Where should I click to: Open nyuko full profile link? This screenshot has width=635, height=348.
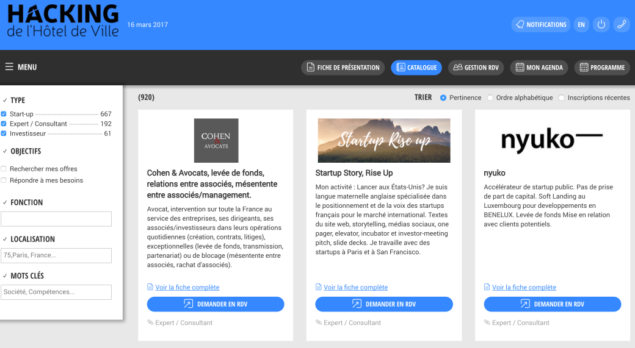coord(524,288)
